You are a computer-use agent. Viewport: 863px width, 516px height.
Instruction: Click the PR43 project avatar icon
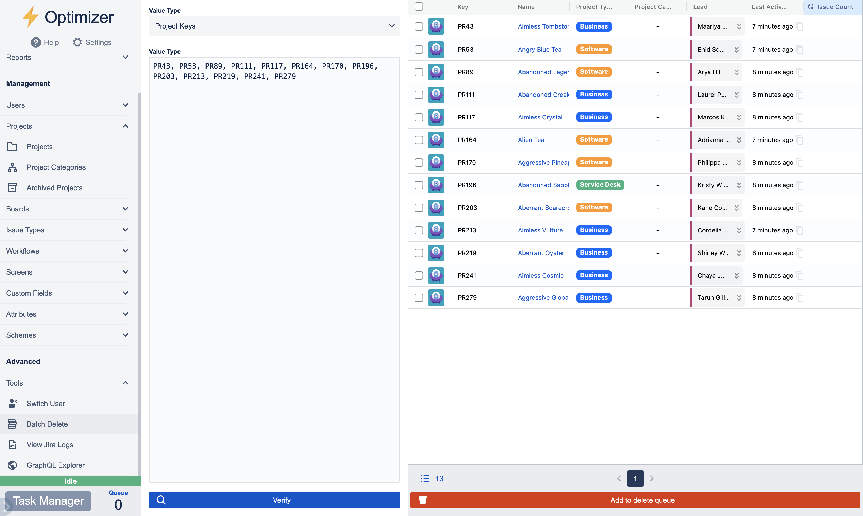point(436,26)
